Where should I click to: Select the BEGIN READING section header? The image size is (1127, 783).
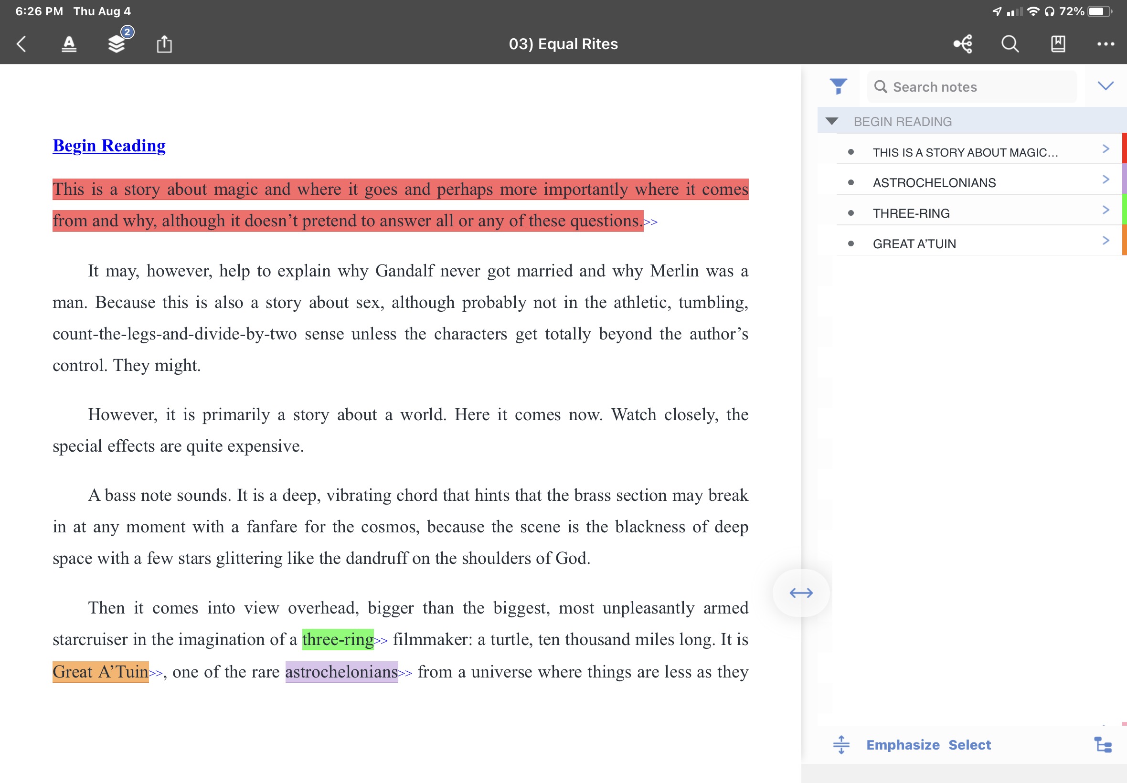coord(971,121)
